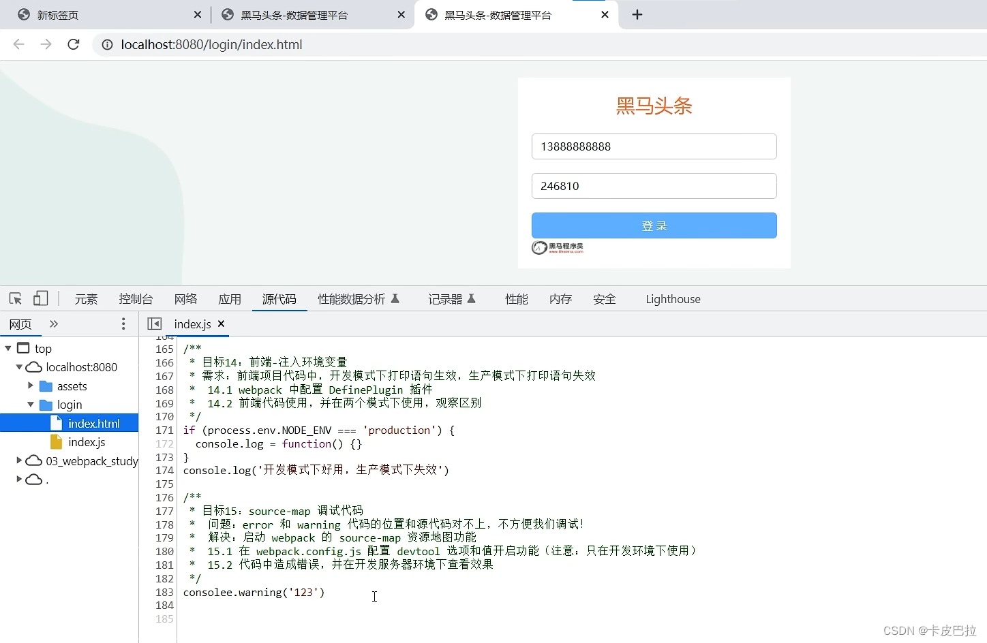Set breakpoint on line number 183

coord(164,592)
